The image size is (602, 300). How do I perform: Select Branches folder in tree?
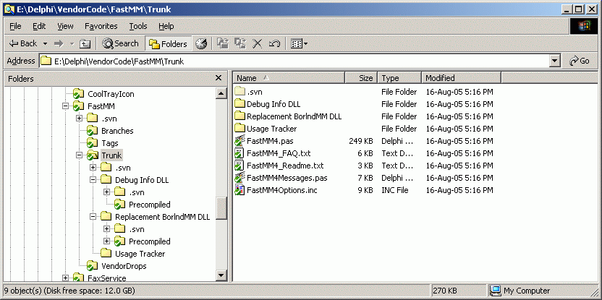117,131
